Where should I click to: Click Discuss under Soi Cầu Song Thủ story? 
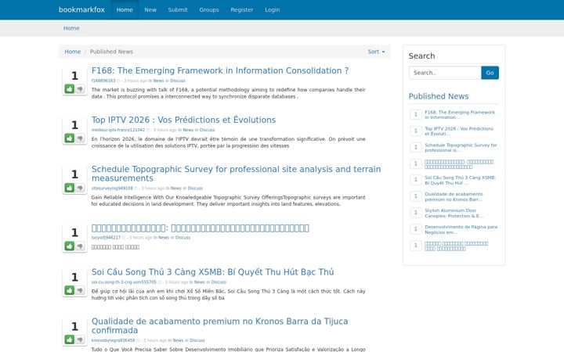click(219, 282)
